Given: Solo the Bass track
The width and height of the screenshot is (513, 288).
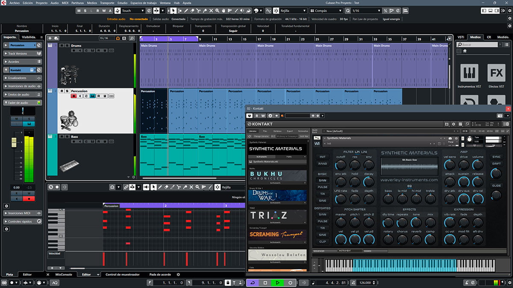Looking at the screenshot, I should coord(67,137).
